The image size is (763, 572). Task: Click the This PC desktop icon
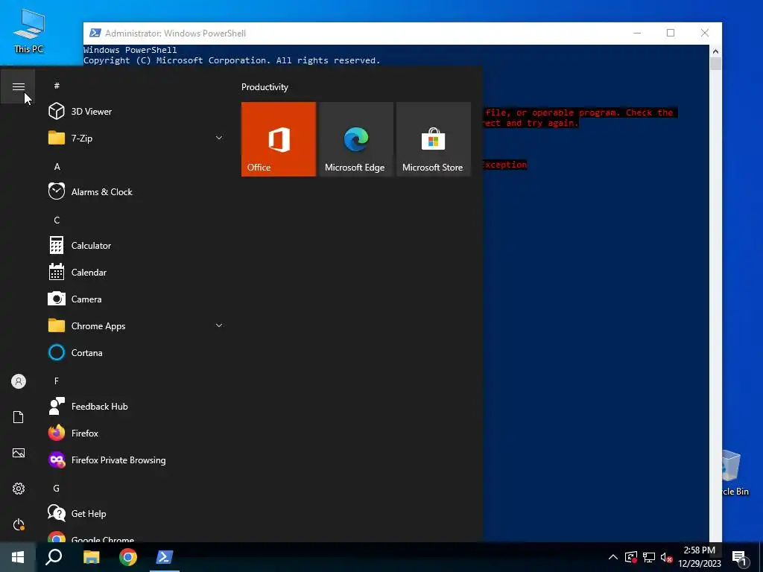pos(29,31)
